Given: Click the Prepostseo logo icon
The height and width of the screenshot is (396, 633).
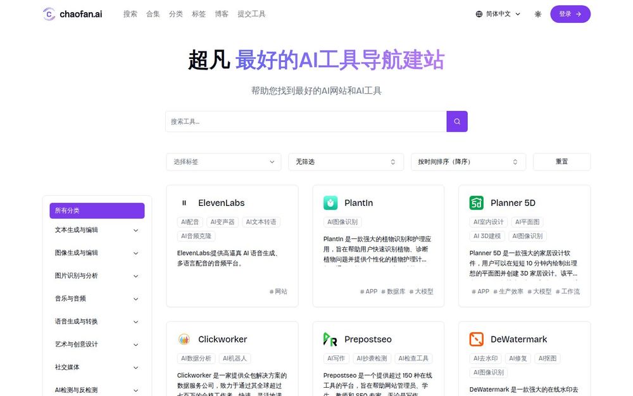Looking at the screenshot, I should coord(330,339).
